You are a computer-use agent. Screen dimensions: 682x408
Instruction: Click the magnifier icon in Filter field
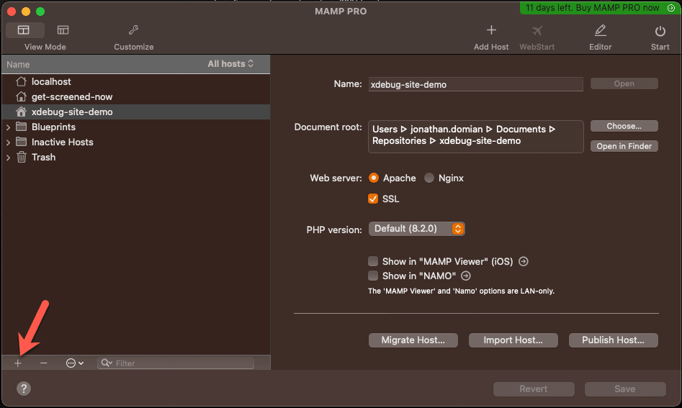coord(106,363)
